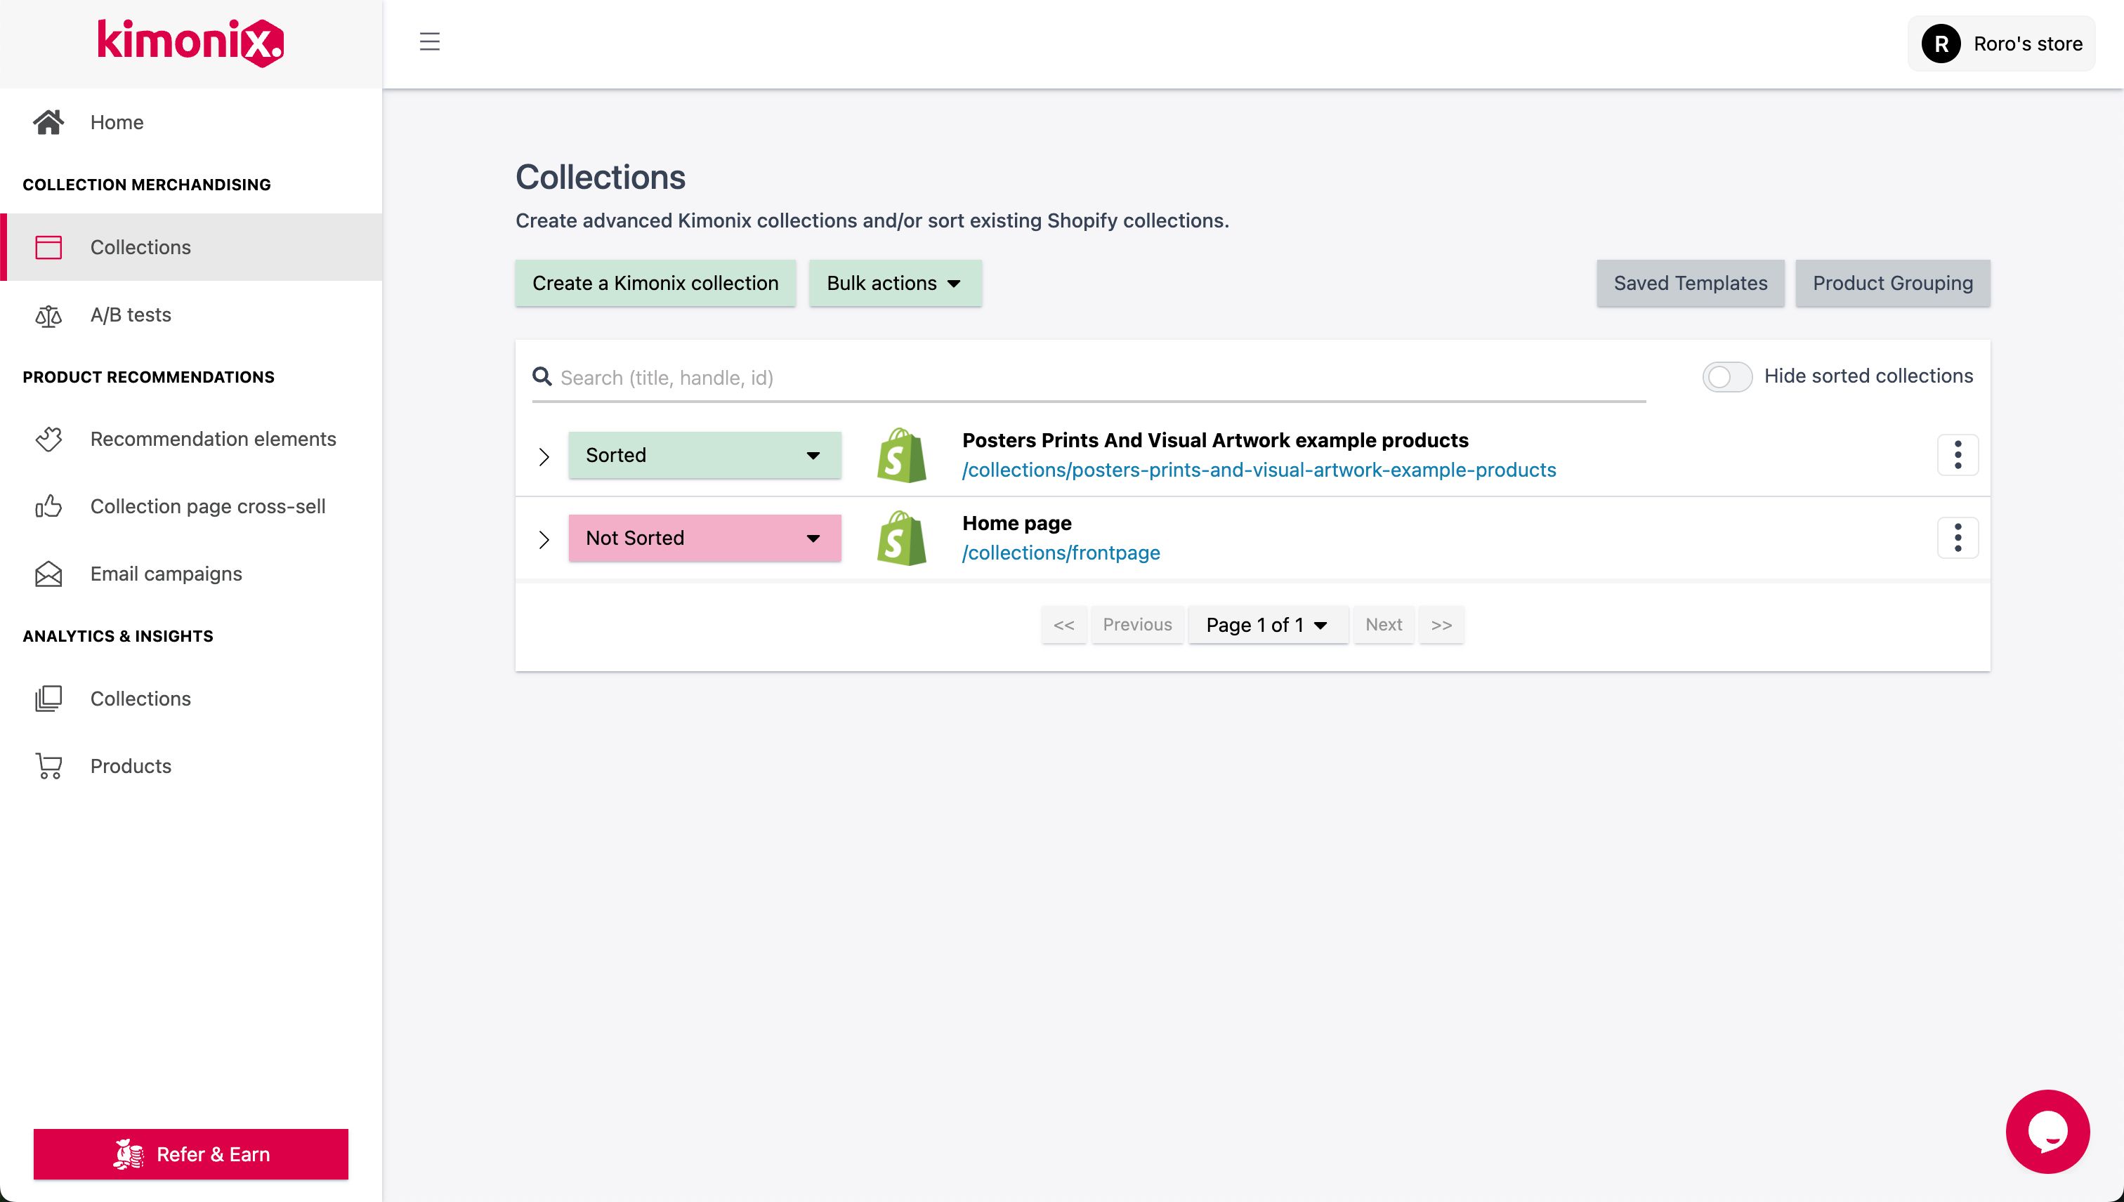Click the Products cart icon
This screenshot has height=1202, width=2124.
(48, 765)
